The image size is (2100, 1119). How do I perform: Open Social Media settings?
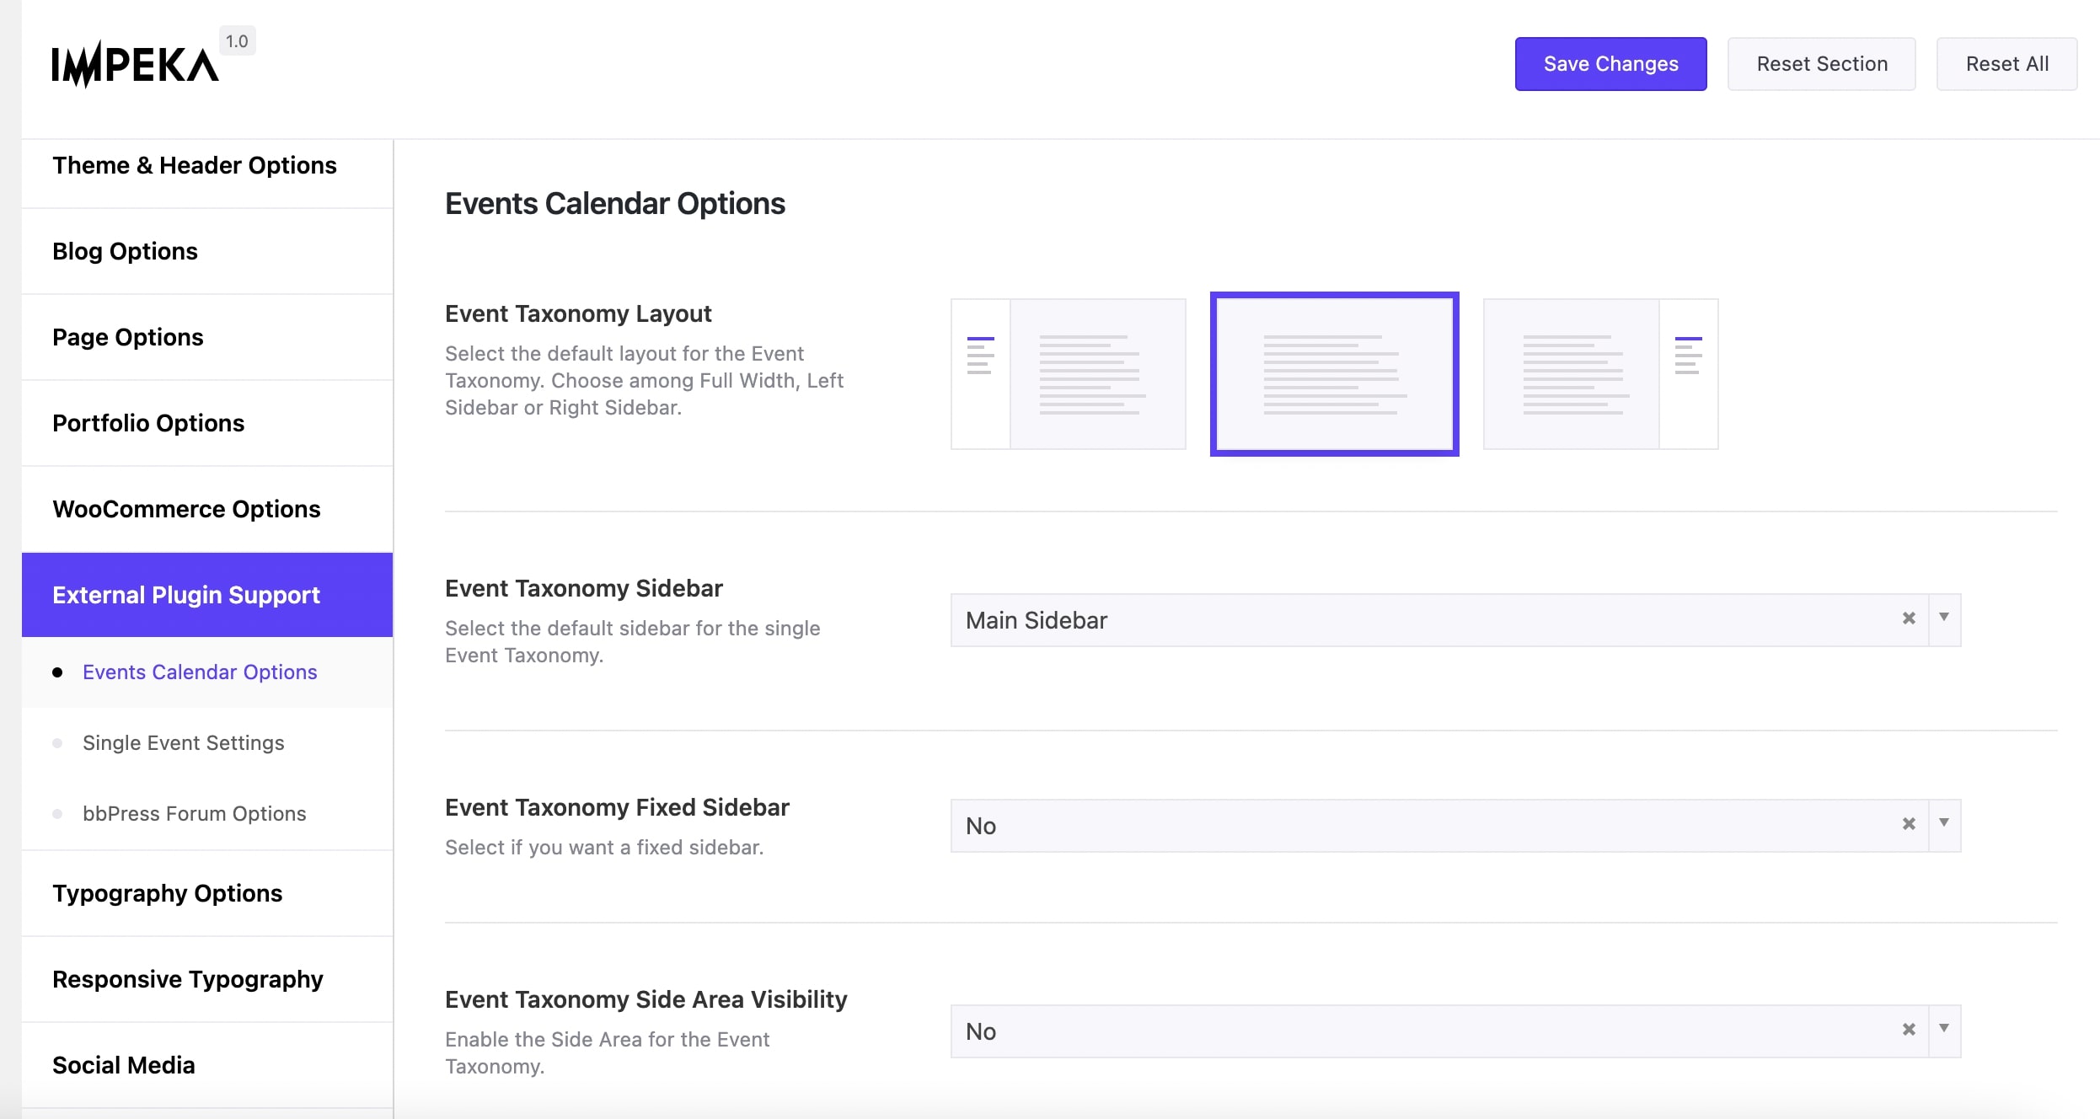123,1064
